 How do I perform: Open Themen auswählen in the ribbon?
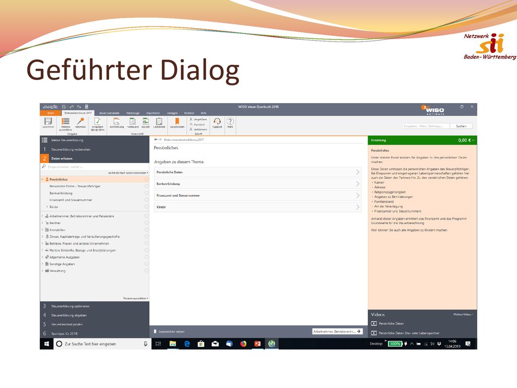pos(65,124)
